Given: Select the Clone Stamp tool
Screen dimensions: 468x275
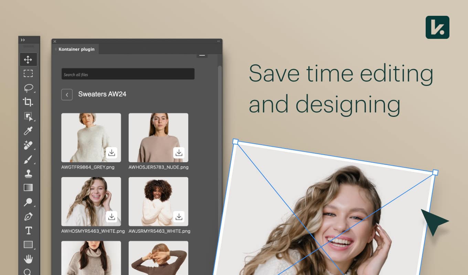Looking at the screenshot, I should (x=28, y=173).
